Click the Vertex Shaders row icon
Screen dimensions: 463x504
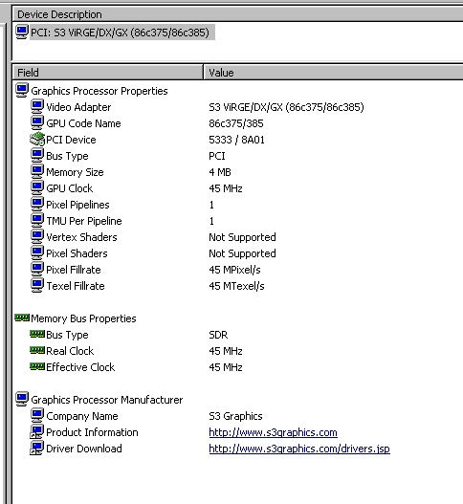pyautogui.click(x=37, y=236)
